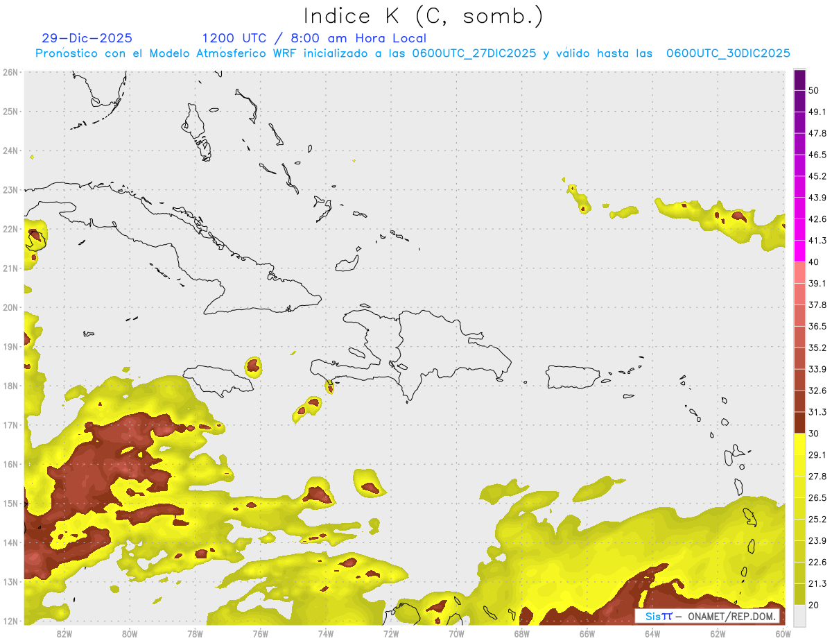Click the "ONAMET/REP.DOM." credit label
832x643 pixels.
pos(731,616)
